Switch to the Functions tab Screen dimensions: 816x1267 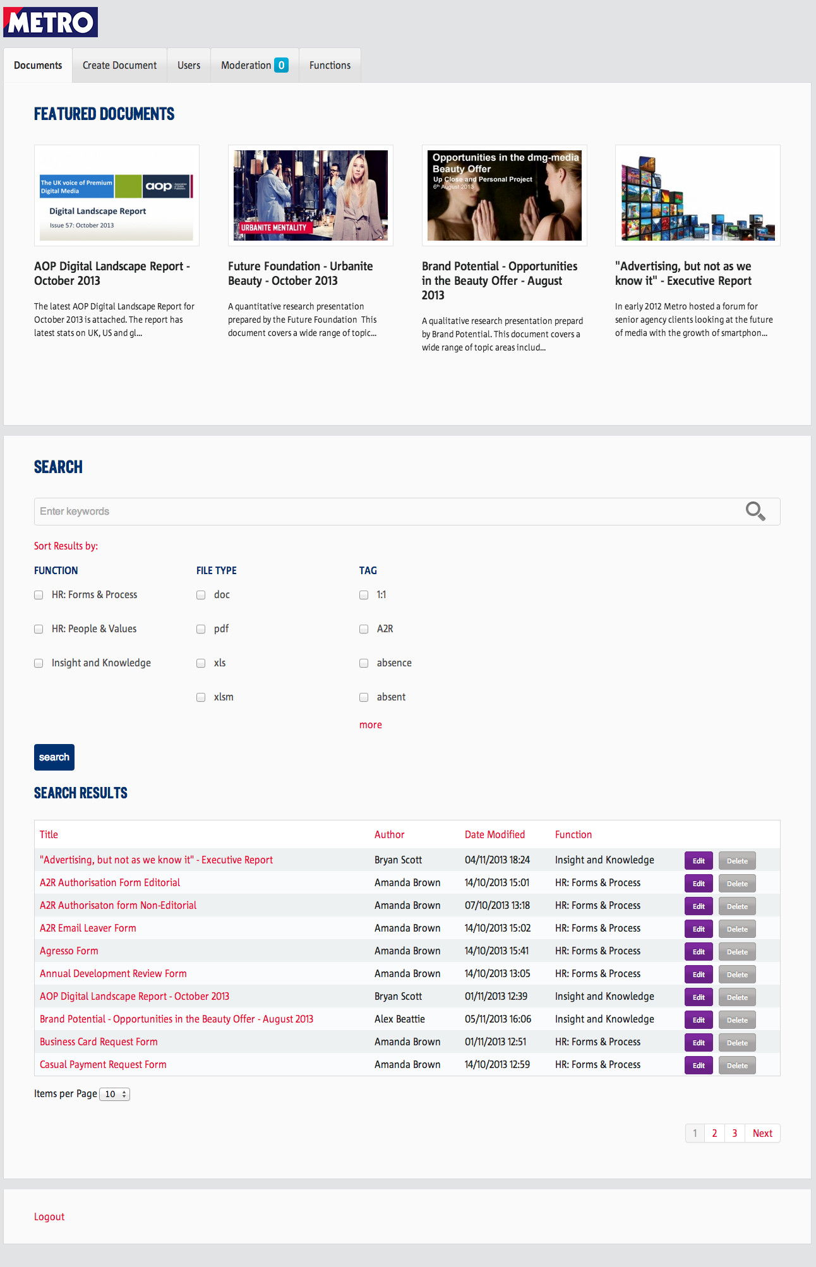(x=330, y=65)
